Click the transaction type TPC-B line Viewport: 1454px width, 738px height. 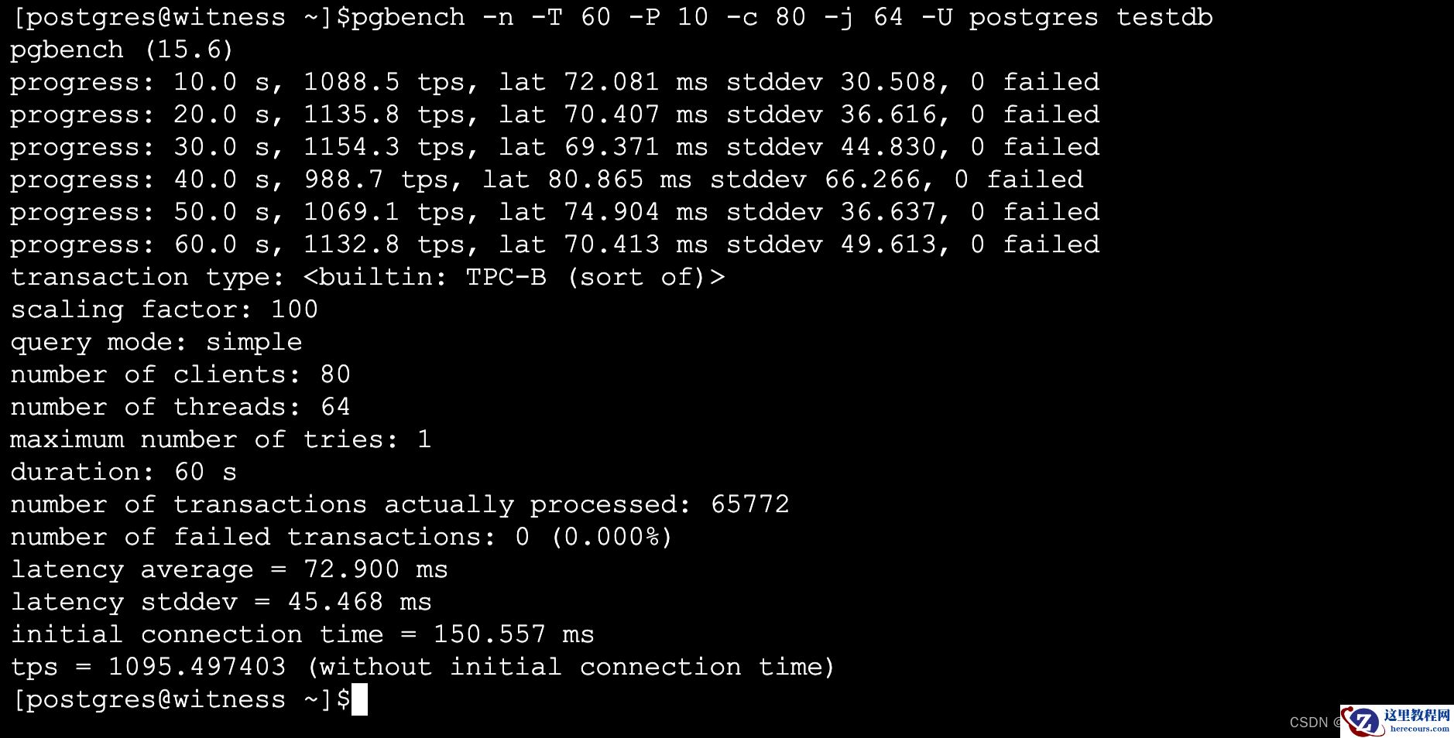click(367, 278)
